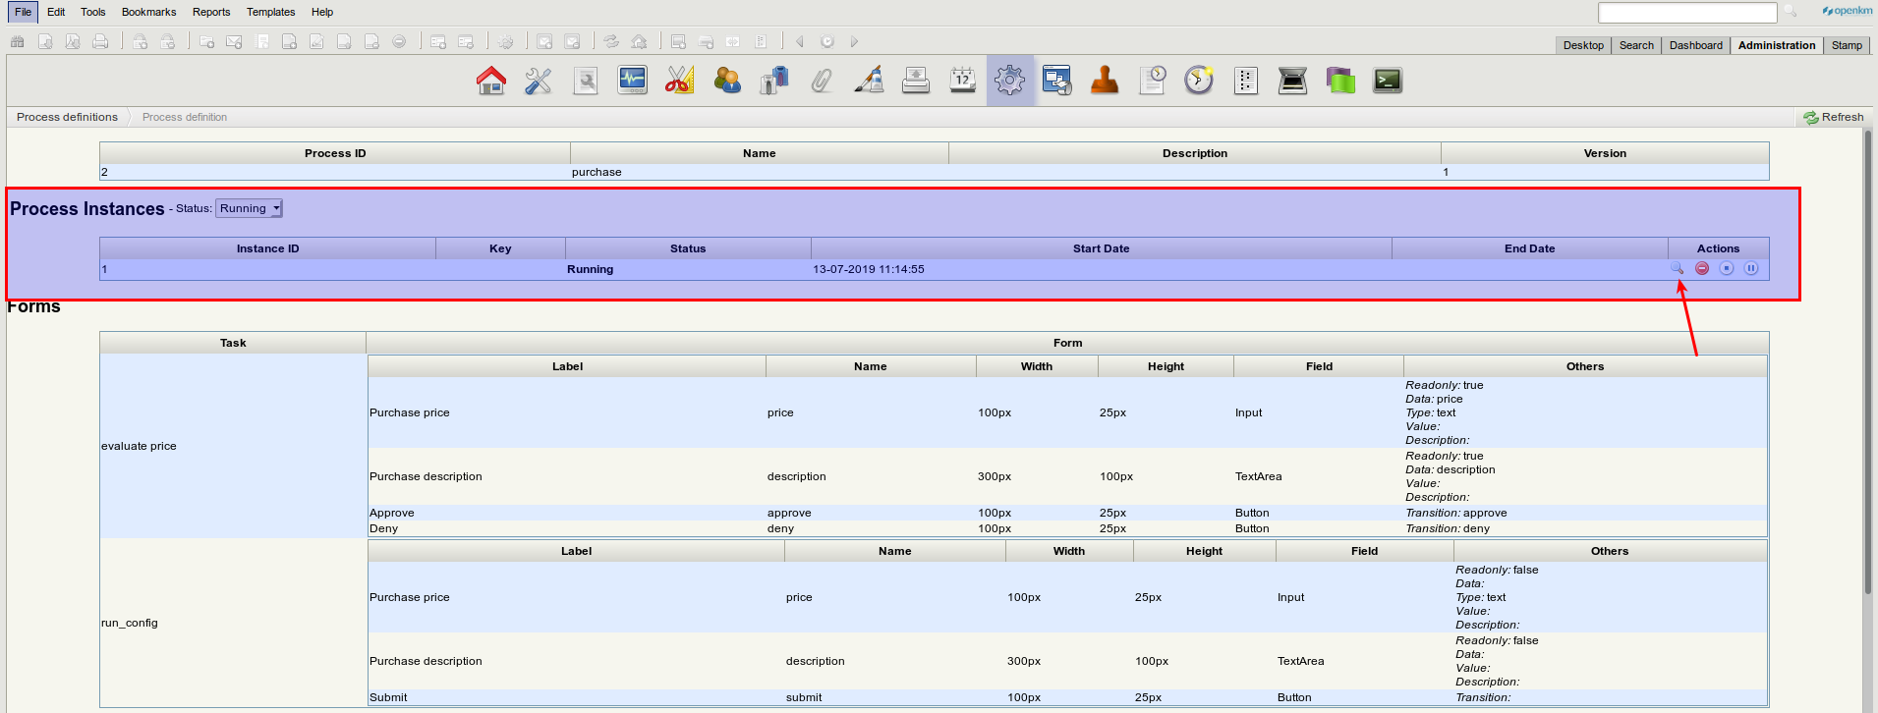Open the Templates menu

(x=270, y=12)
